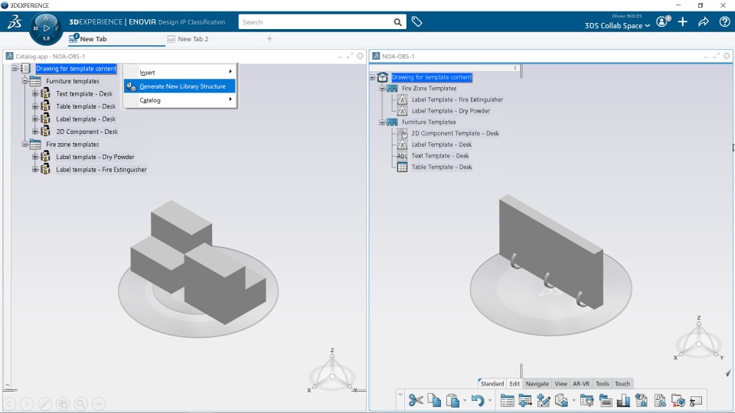The width and height of the screenshot is (735, 413).
Task: Choose Generate New Library Structure
Action: 180,86
